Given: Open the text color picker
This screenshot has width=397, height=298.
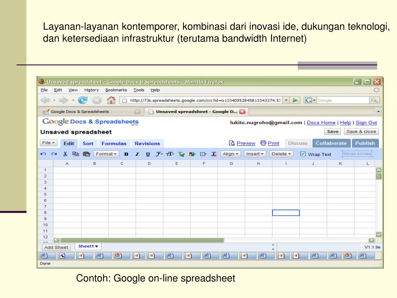Looking at the screenshot, I should [x=181, y=154].
